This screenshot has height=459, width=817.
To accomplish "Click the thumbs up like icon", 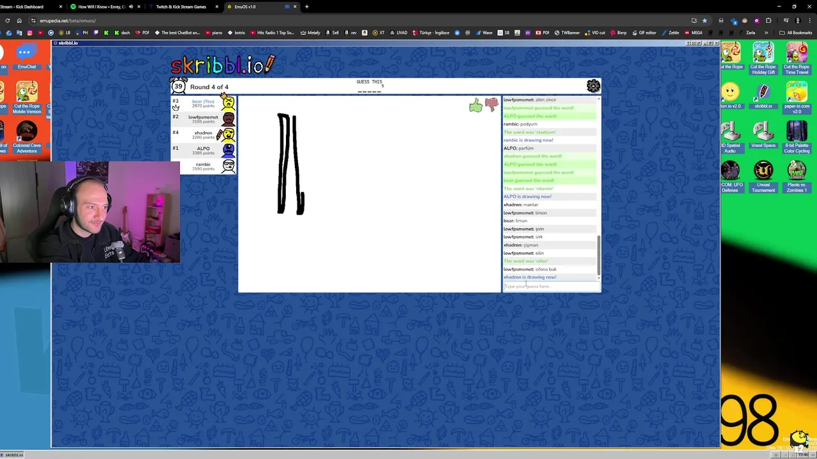I will (476, 106).
